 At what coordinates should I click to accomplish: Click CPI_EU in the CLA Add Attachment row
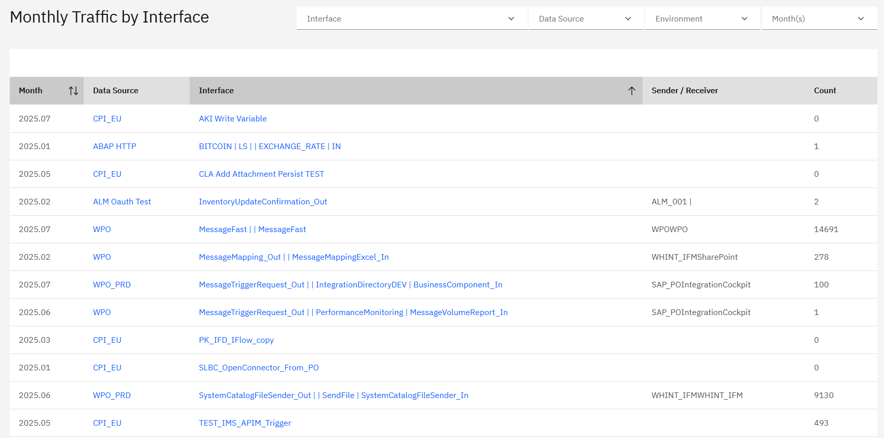coord(107,174)
